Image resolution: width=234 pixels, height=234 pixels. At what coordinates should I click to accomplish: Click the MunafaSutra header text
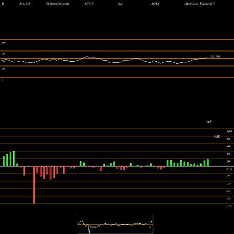pyautogui.click(x=58, y=4)
